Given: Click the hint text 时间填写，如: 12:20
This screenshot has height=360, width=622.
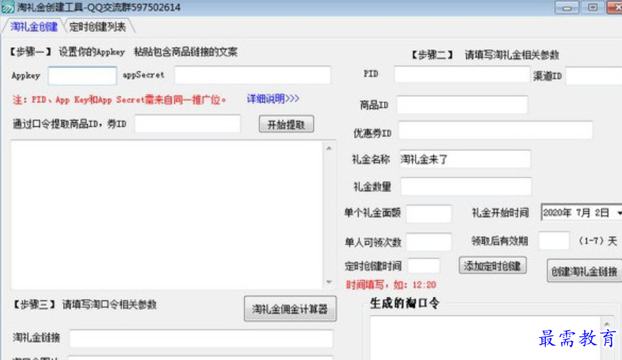Looking at the screenshot, I should 391,285.
